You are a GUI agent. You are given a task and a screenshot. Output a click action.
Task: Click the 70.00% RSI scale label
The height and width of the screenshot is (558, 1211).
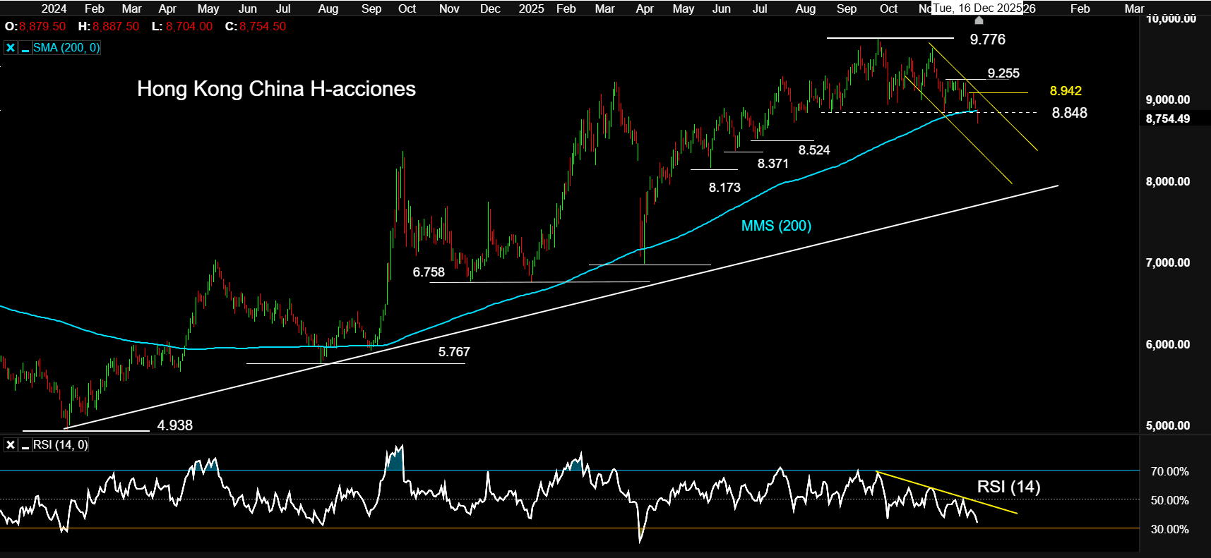point(1169,471)
